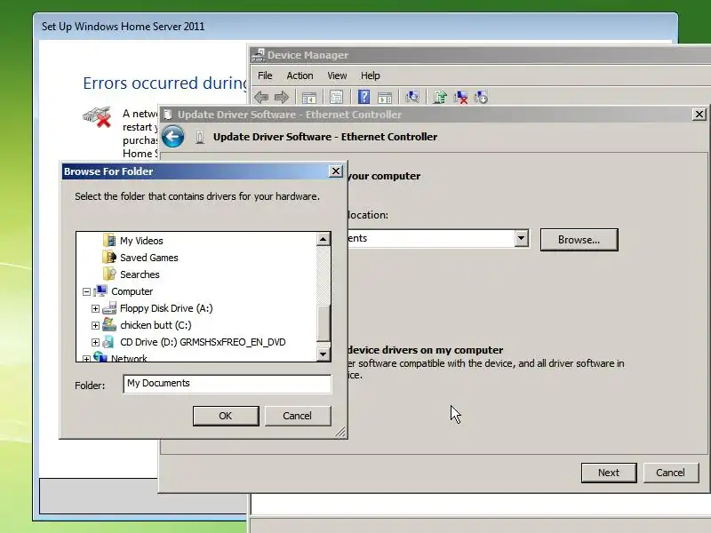
Task: Click the Browse... button
Action: (579, 239)
